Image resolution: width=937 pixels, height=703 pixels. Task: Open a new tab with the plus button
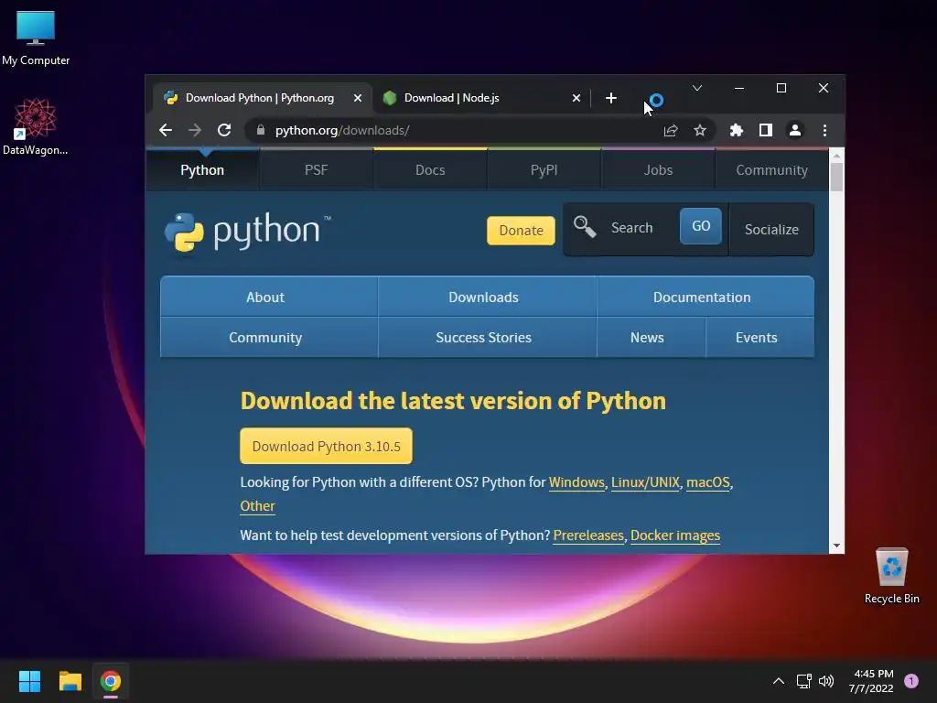[x=610, y=98]
